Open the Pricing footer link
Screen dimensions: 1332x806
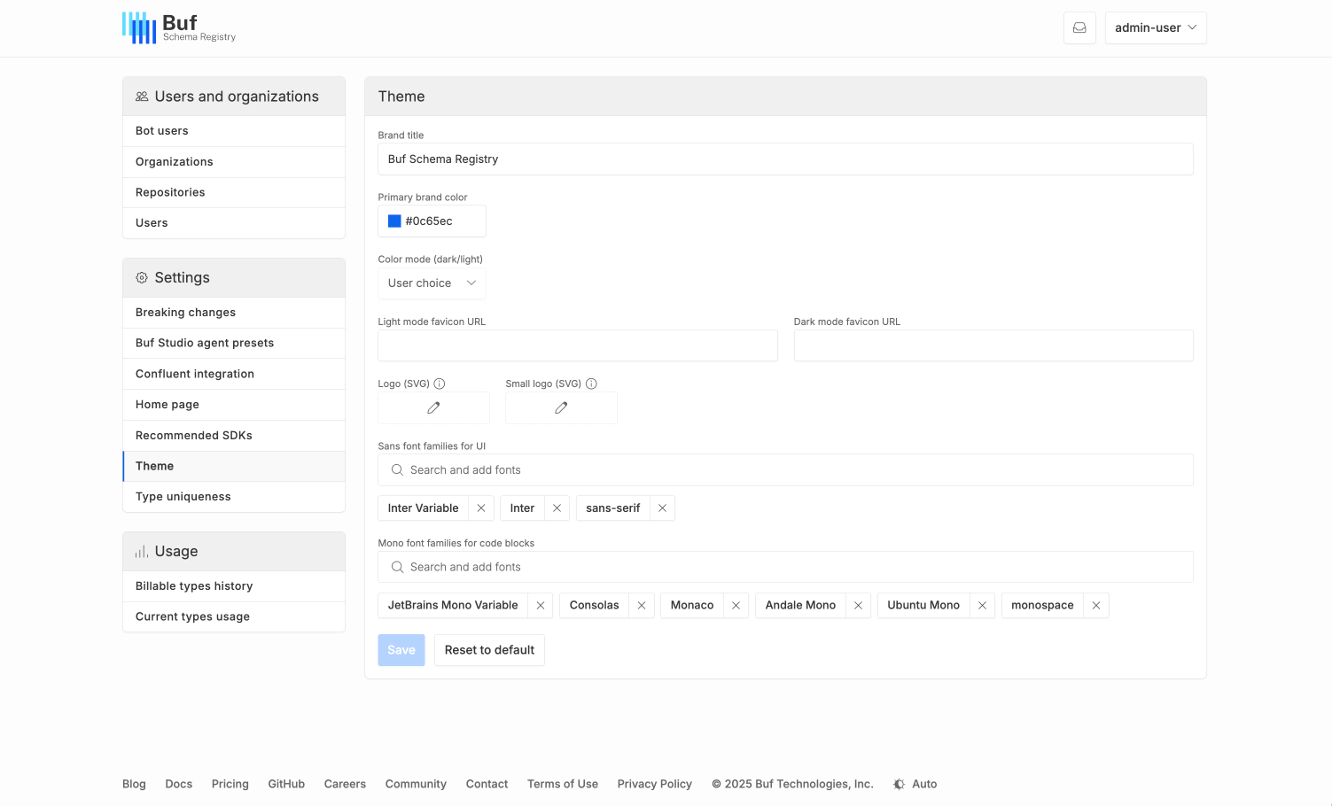[x=230, y=784]
